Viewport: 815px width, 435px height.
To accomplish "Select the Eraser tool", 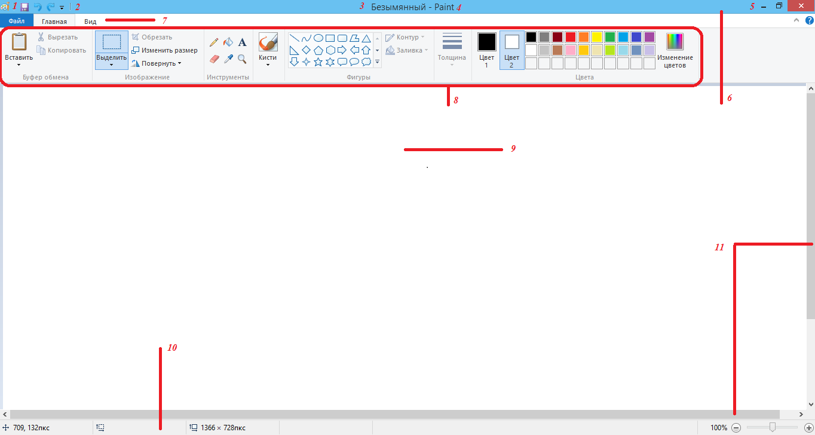I will pyautogui.click(x=215, y=59).
